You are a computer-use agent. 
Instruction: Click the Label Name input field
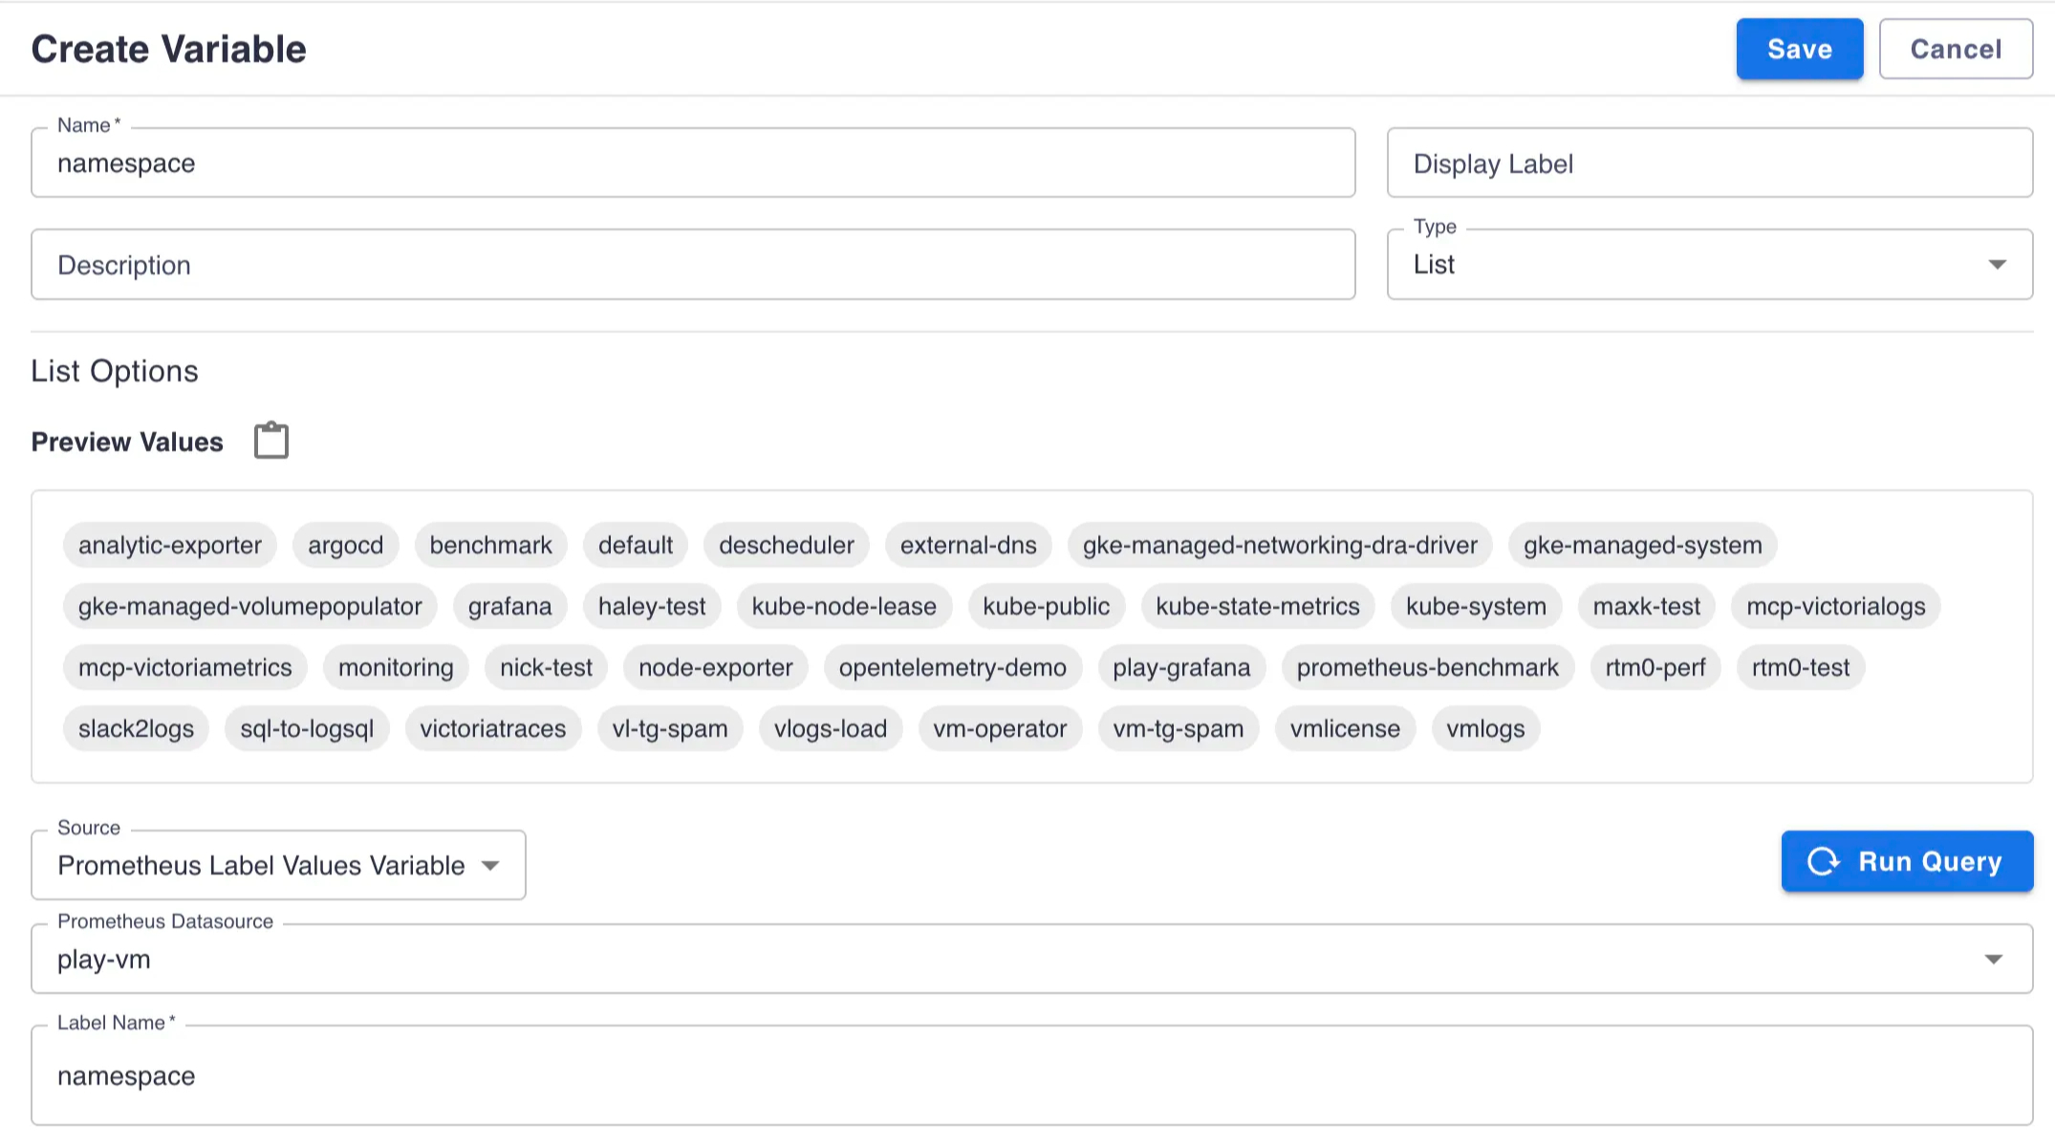1031,1075
